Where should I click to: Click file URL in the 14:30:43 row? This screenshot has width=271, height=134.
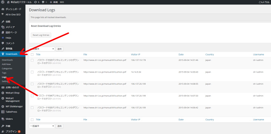coord(105,72)
